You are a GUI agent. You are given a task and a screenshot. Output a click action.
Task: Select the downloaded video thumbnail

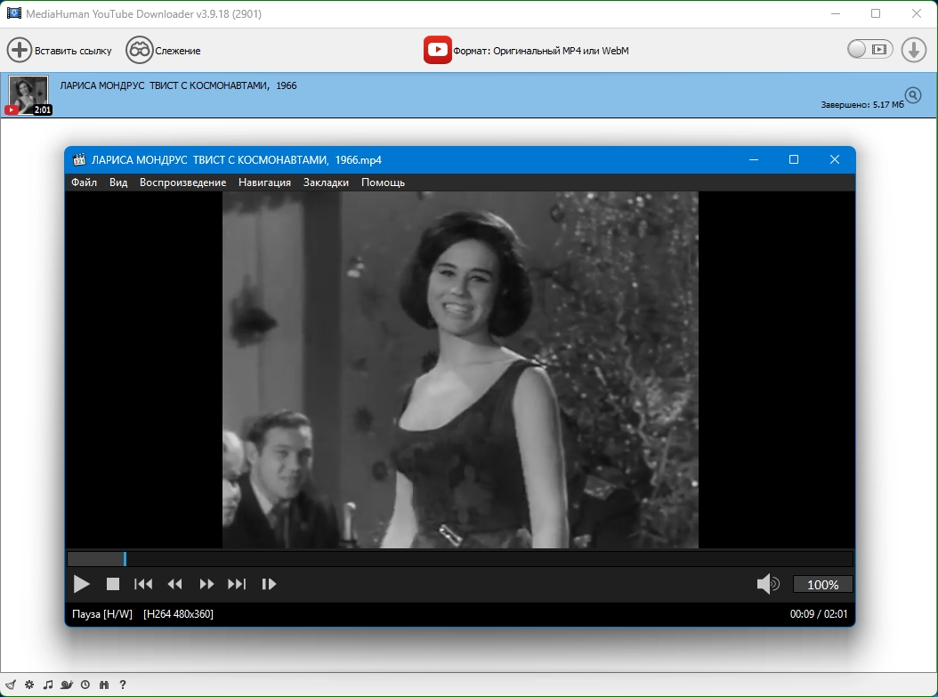tap(28, 95)
